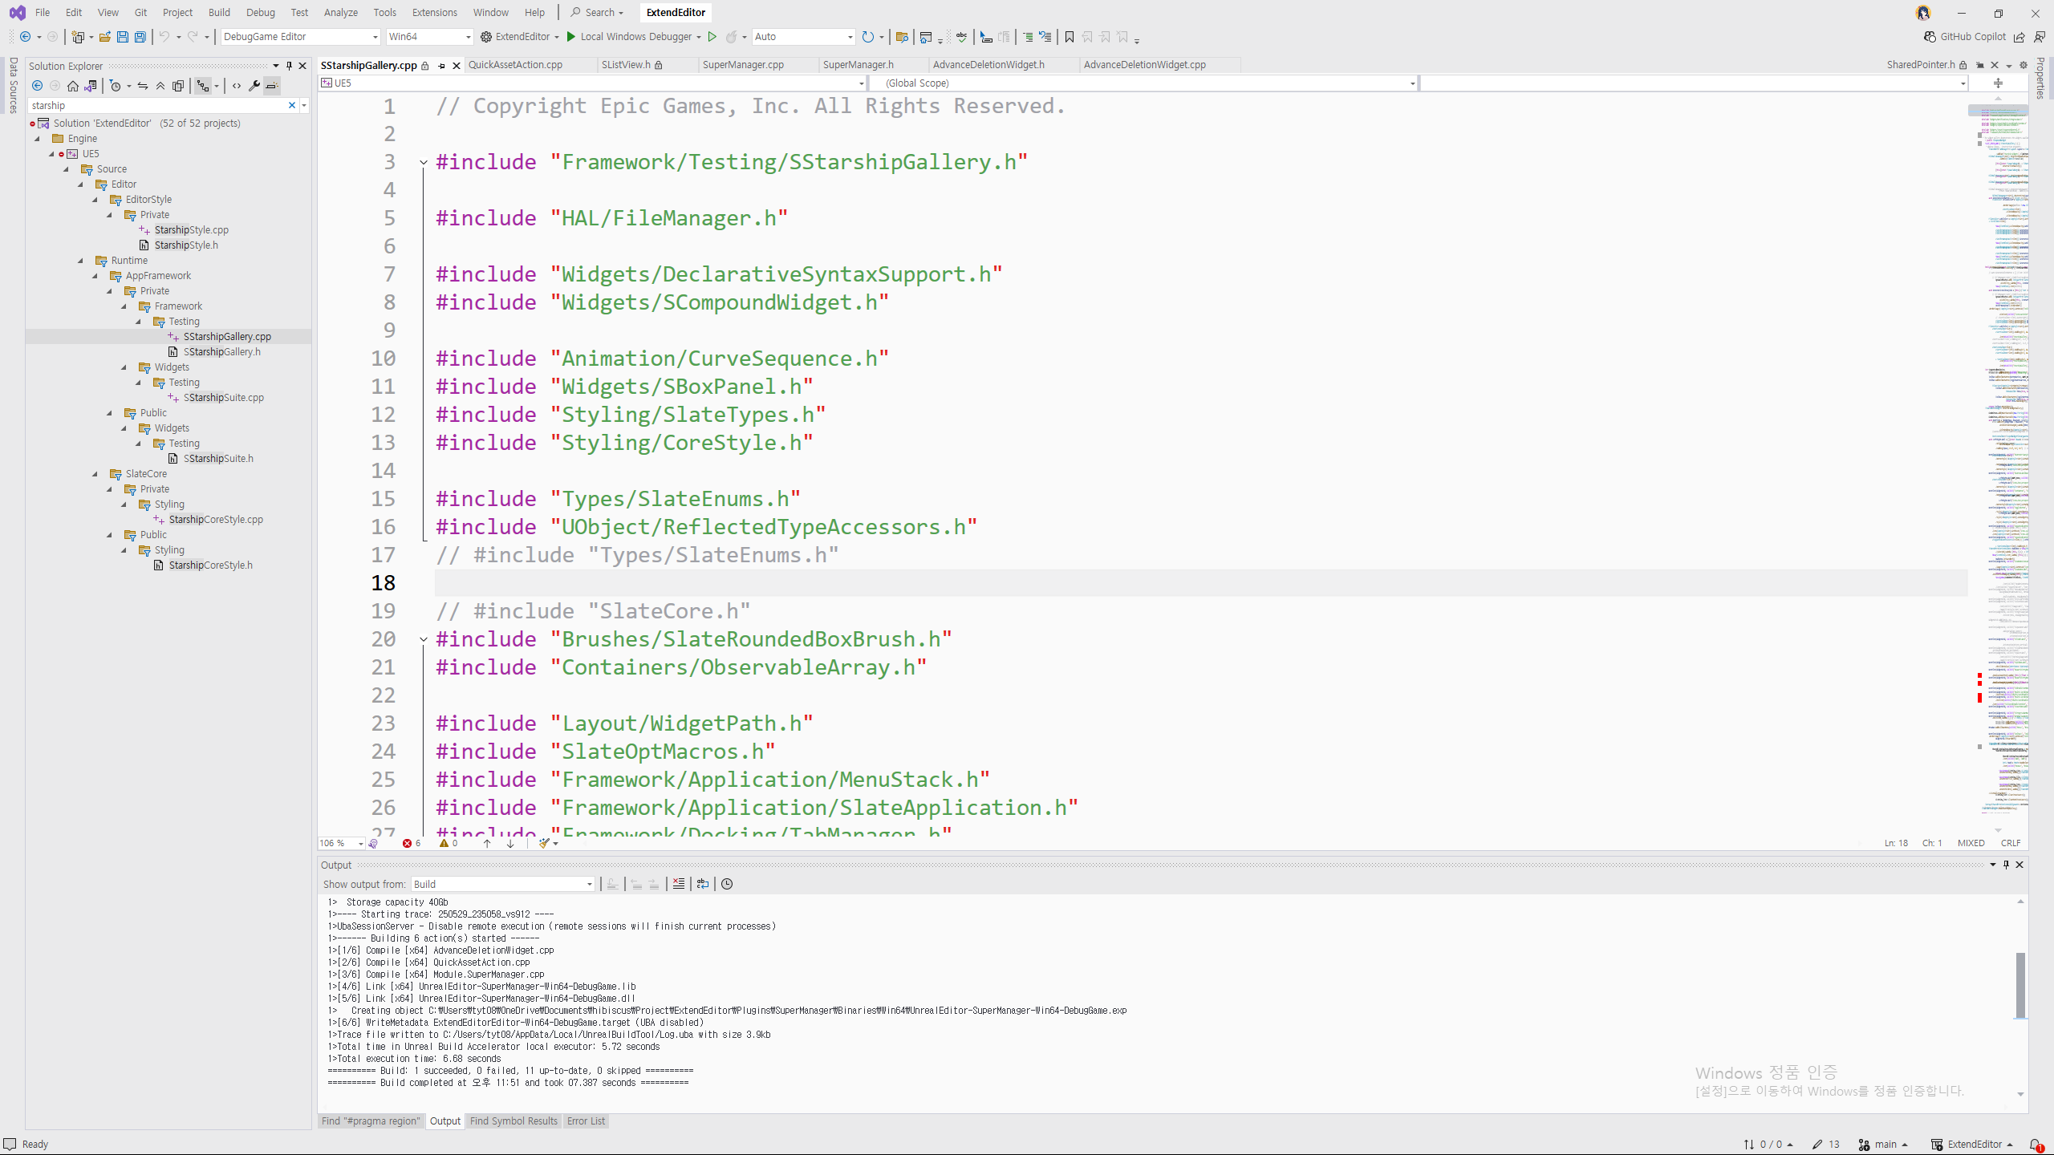Open the Git menu

140,12
